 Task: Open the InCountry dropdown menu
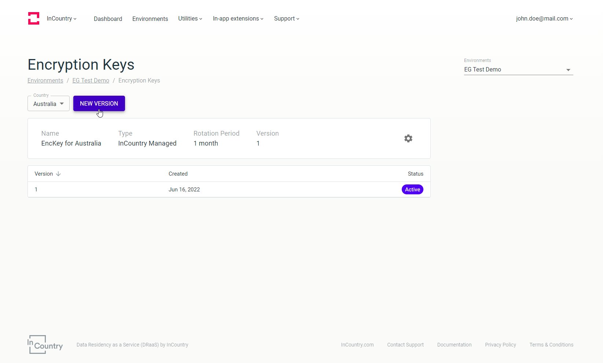62,18
